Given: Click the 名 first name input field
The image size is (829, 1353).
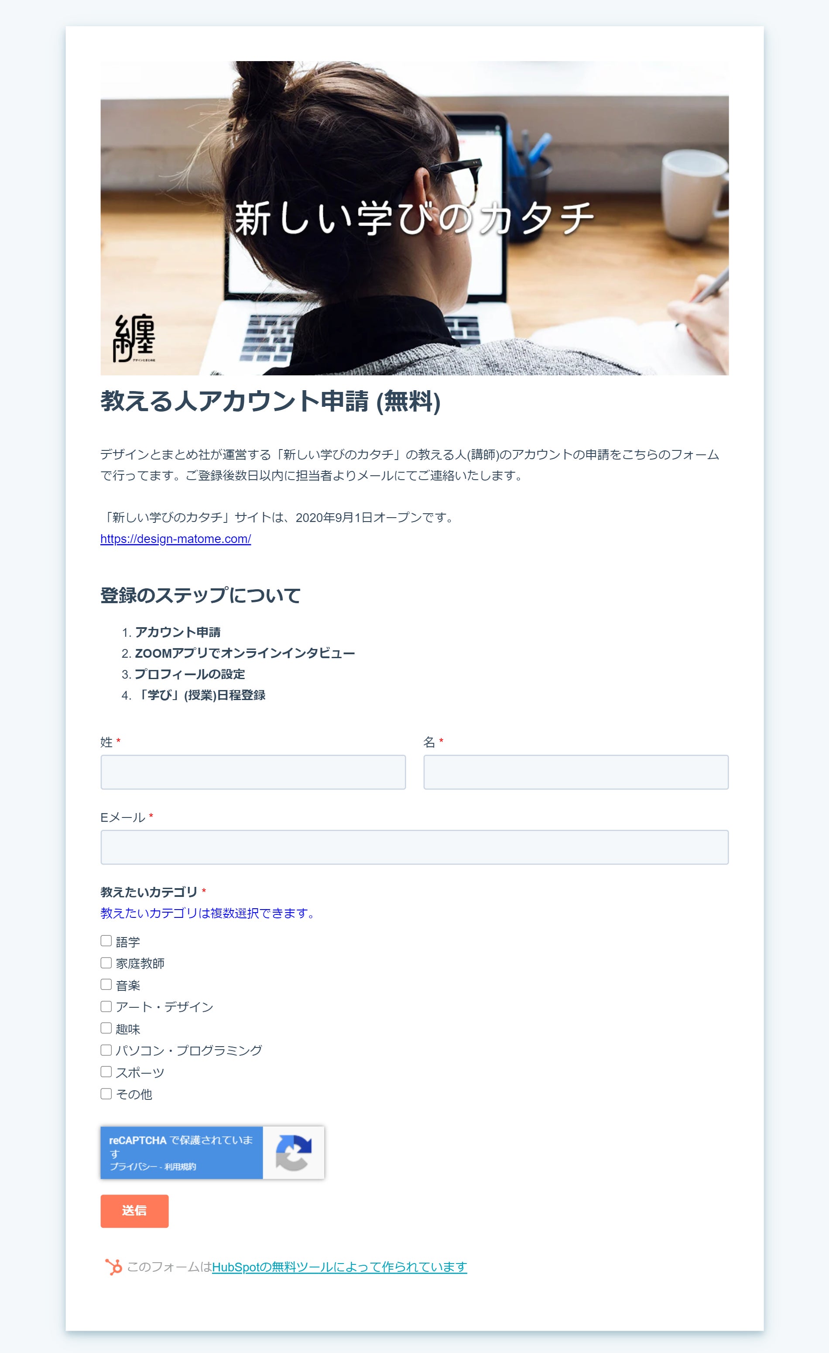Looking at the screenshot, I should coord(576,772).
